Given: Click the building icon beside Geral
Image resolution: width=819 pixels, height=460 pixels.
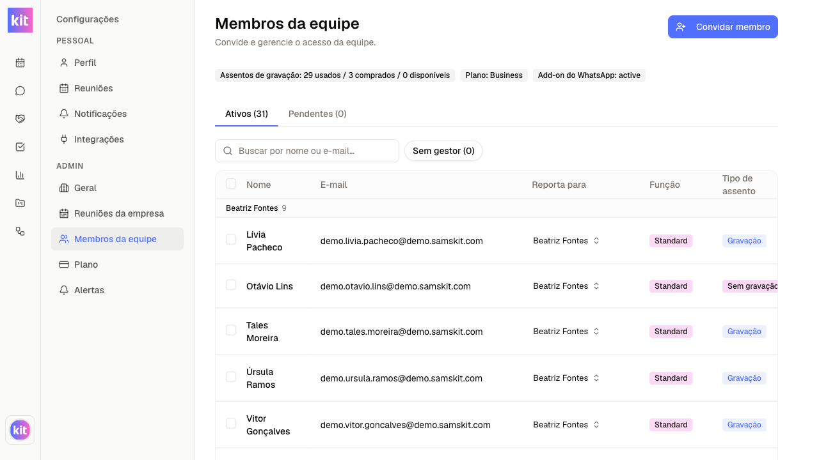Looking at the screenshot, I should pos(64,188).
